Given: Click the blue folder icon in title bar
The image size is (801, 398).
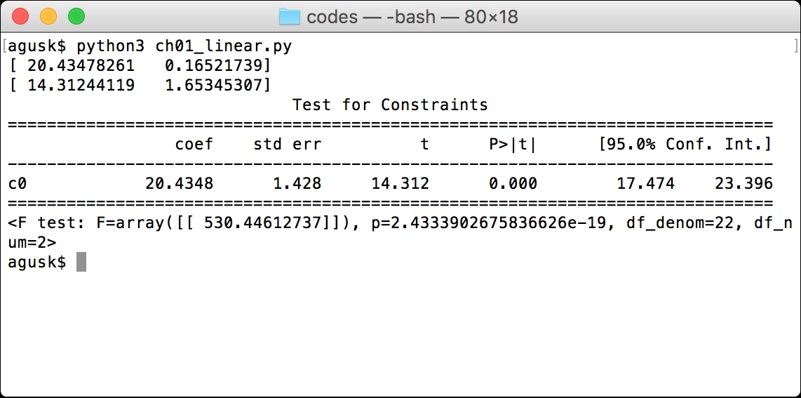Looking at the screenshot, I should [289, 17].
